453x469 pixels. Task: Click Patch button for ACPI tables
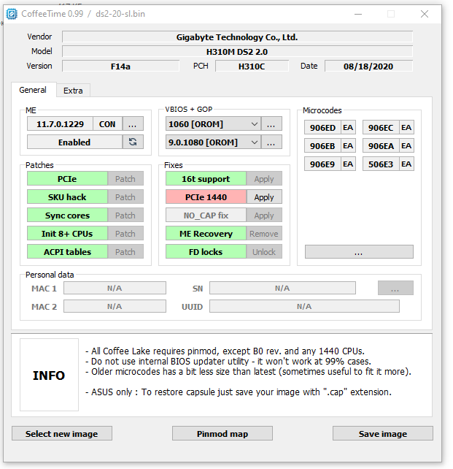125,251
